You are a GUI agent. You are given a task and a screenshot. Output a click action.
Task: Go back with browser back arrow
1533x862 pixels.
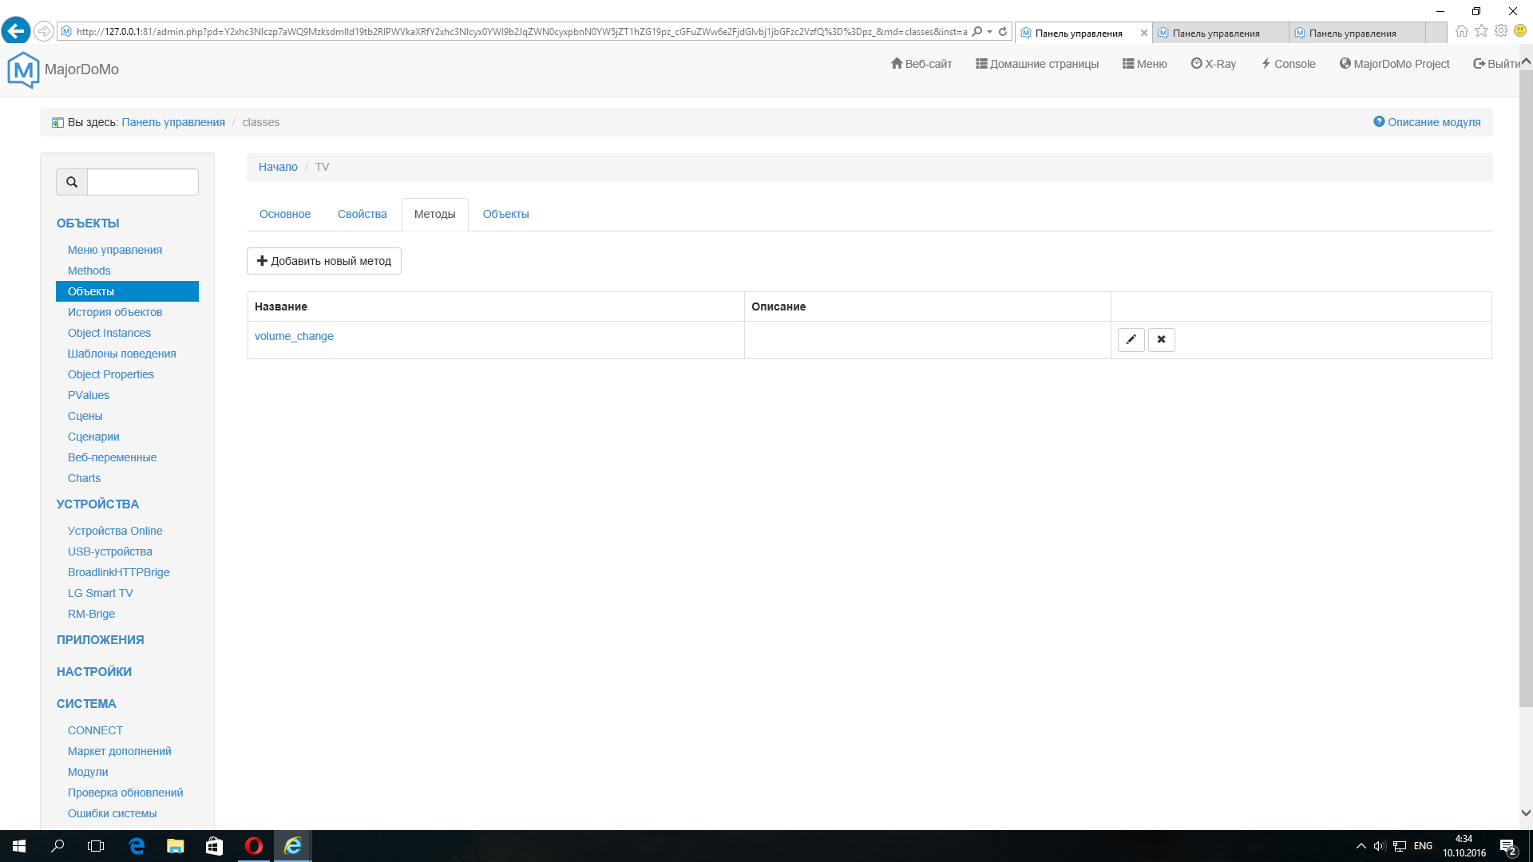(15, 31)
